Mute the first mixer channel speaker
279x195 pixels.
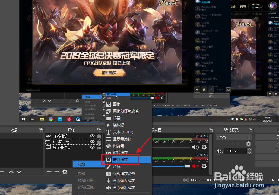(x=195, y=147)
